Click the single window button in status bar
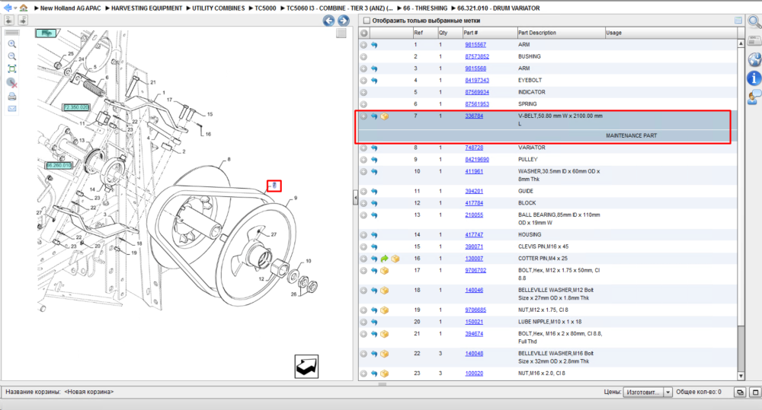This screenshot has width=762, height=410. [755, 392]
